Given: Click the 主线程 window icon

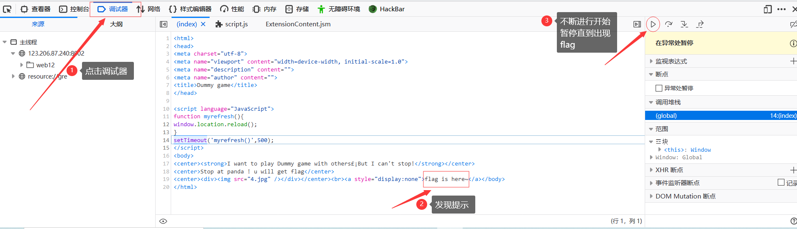Looking at the screenshot, I should (x=13, y=42).
